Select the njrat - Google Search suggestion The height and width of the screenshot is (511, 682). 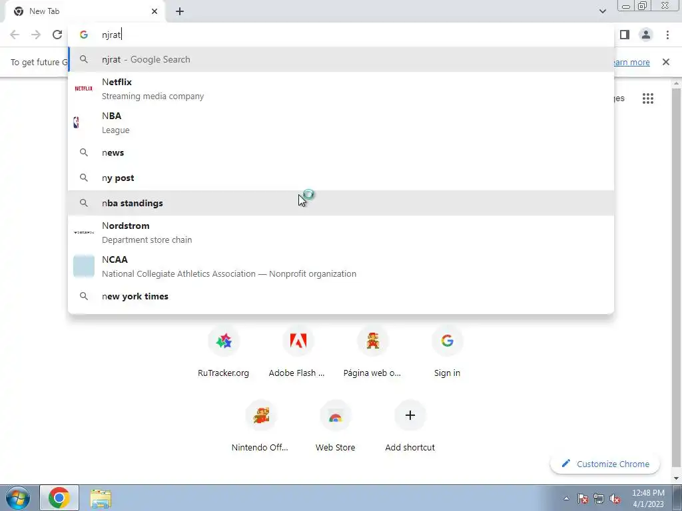[x=341, y=59]
